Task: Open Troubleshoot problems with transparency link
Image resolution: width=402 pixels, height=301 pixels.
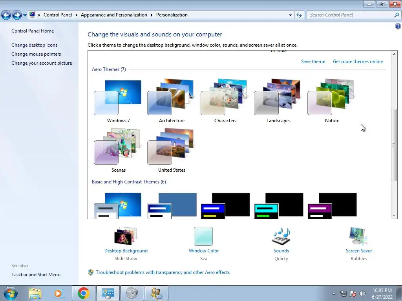Action: [163, 272]
